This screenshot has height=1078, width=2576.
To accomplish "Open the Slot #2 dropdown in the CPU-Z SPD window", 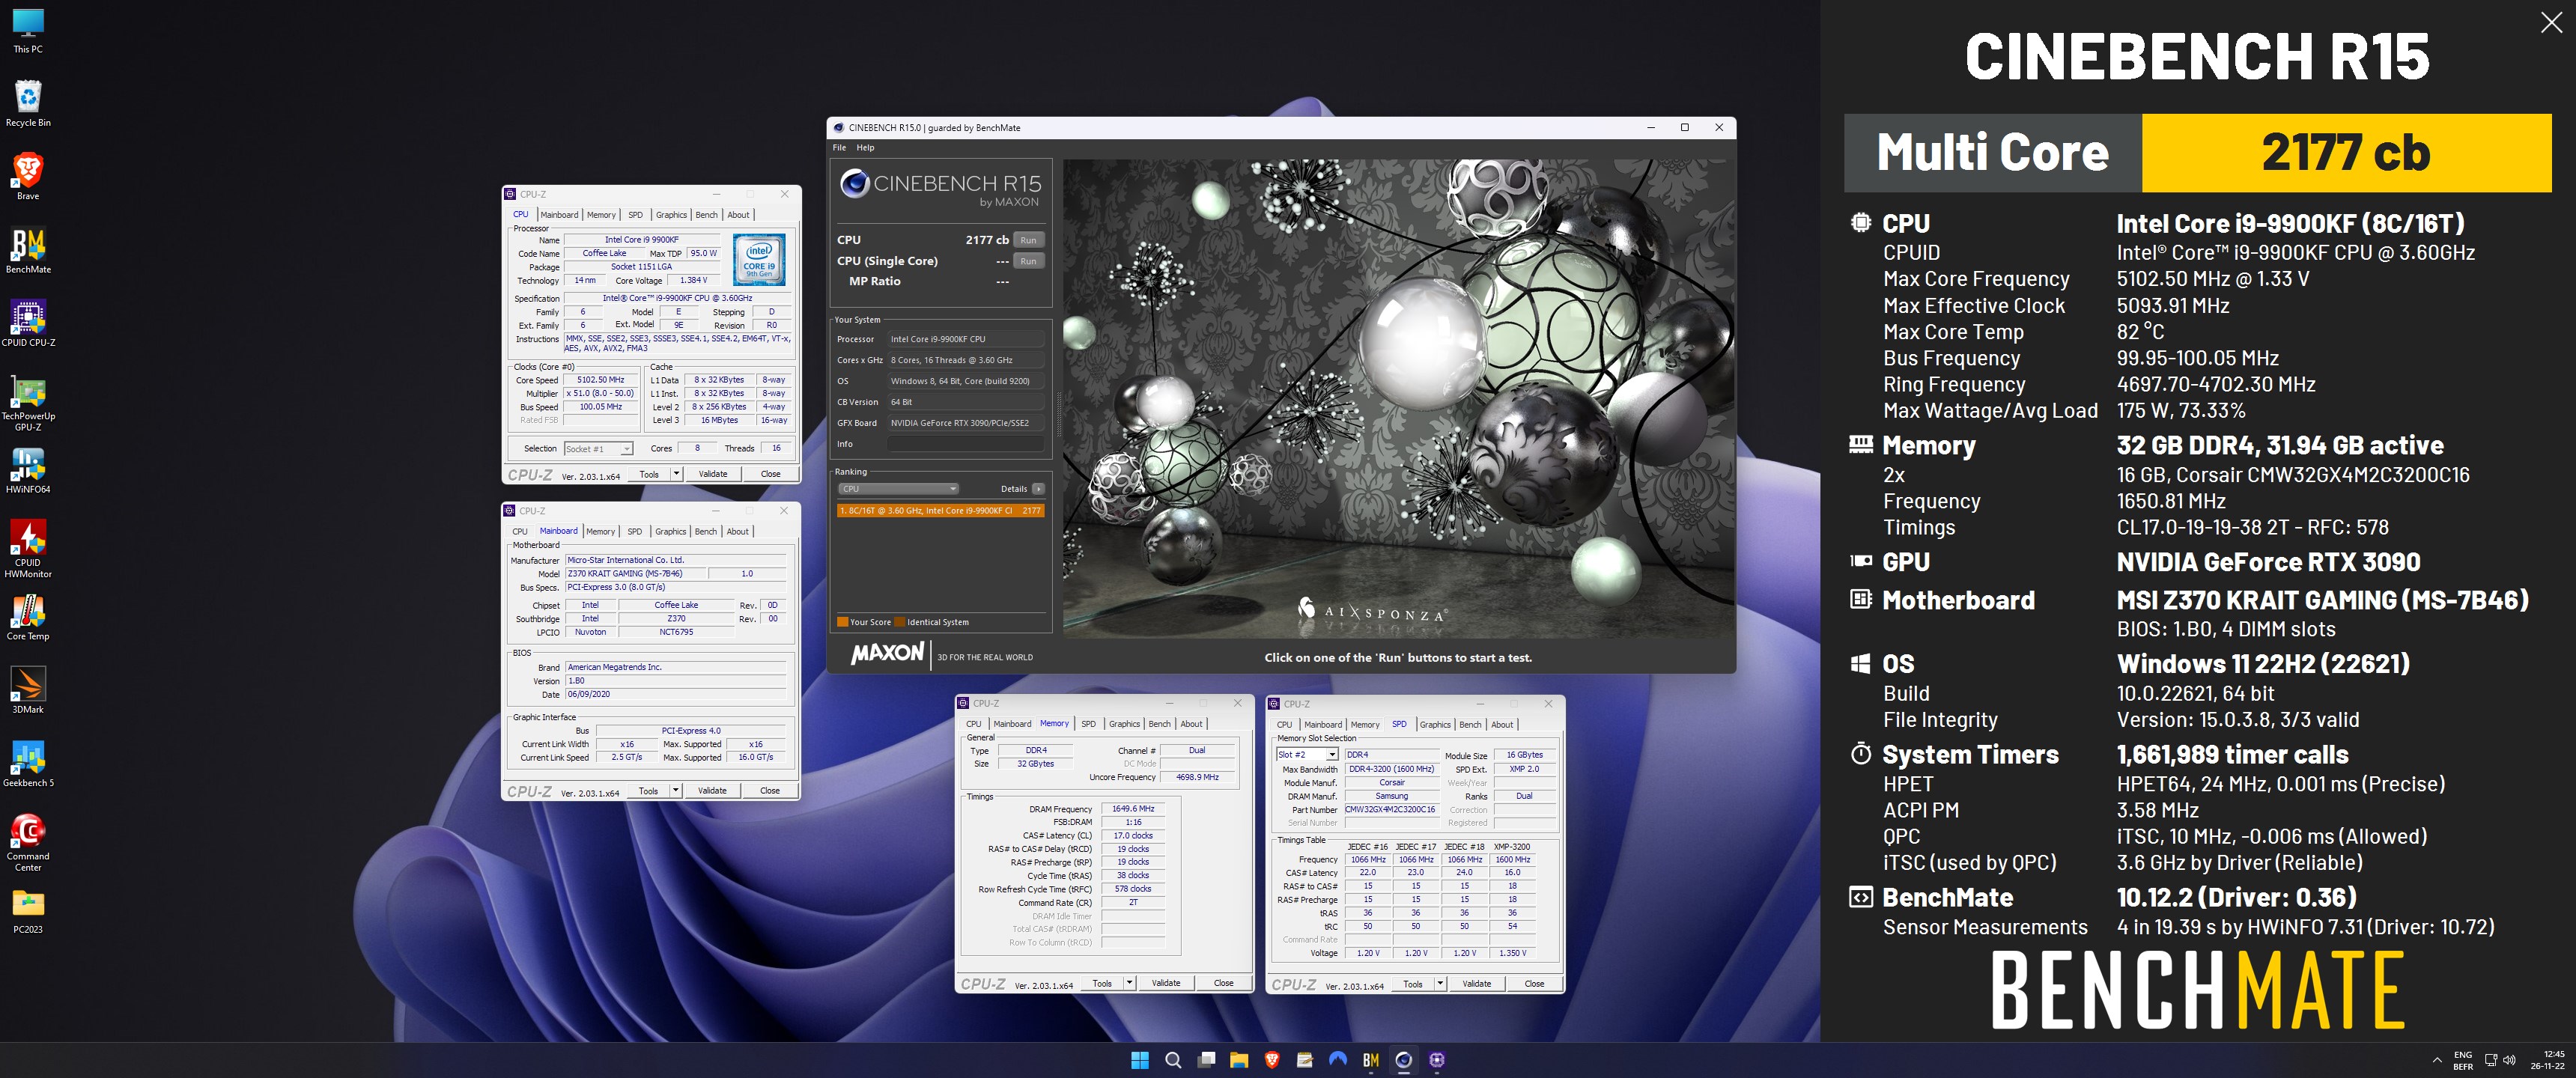I will point(1306,755).
